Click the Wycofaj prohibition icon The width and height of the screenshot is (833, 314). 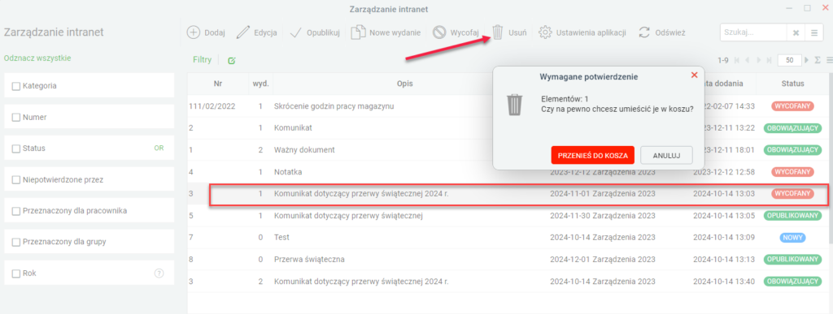click(438, 32)
